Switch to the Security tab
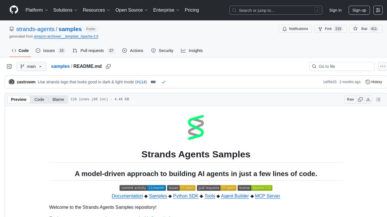Viewport: 387px width, 217px height. pyautogui.click(x=162, y=51)
